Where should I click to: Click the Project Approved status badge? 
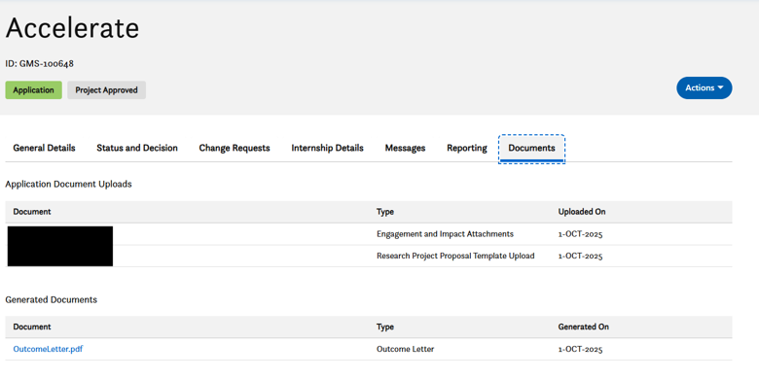point(106,90)
